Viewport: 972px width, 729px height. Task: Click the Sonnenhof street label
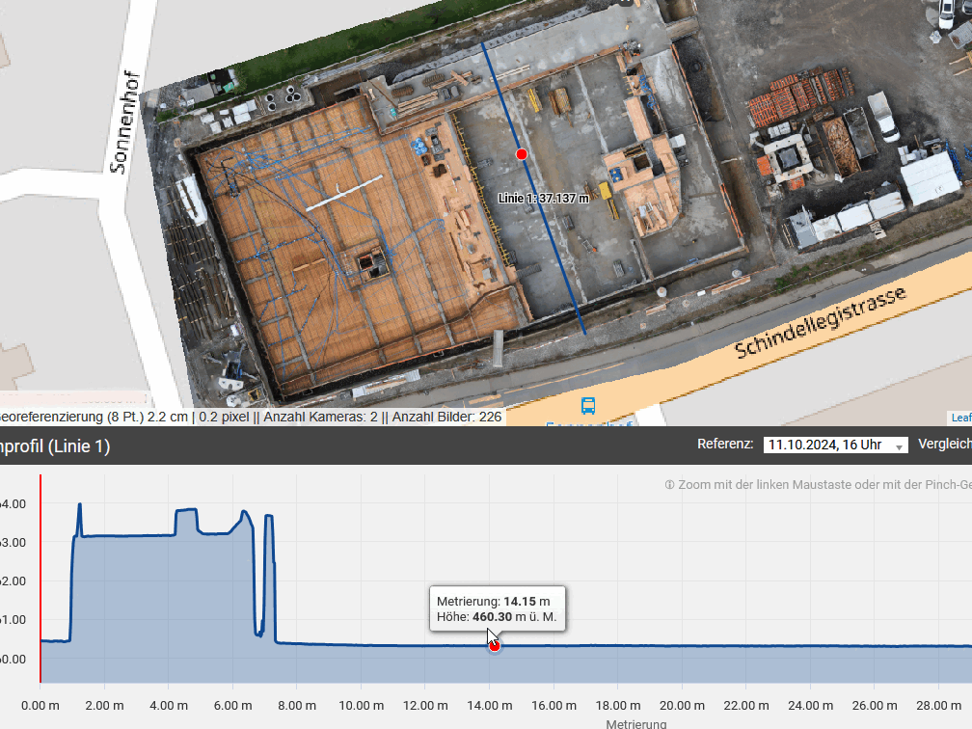pyautogui.click(x=125, y=122)
